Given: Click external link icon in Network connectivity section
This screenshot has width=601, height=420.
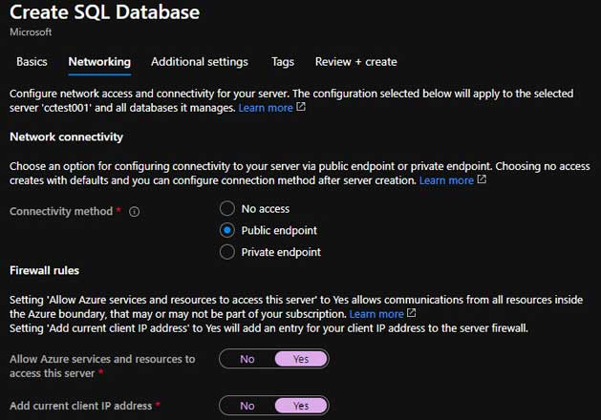Looking at the screenshot, I should click(x=482, y=179).
